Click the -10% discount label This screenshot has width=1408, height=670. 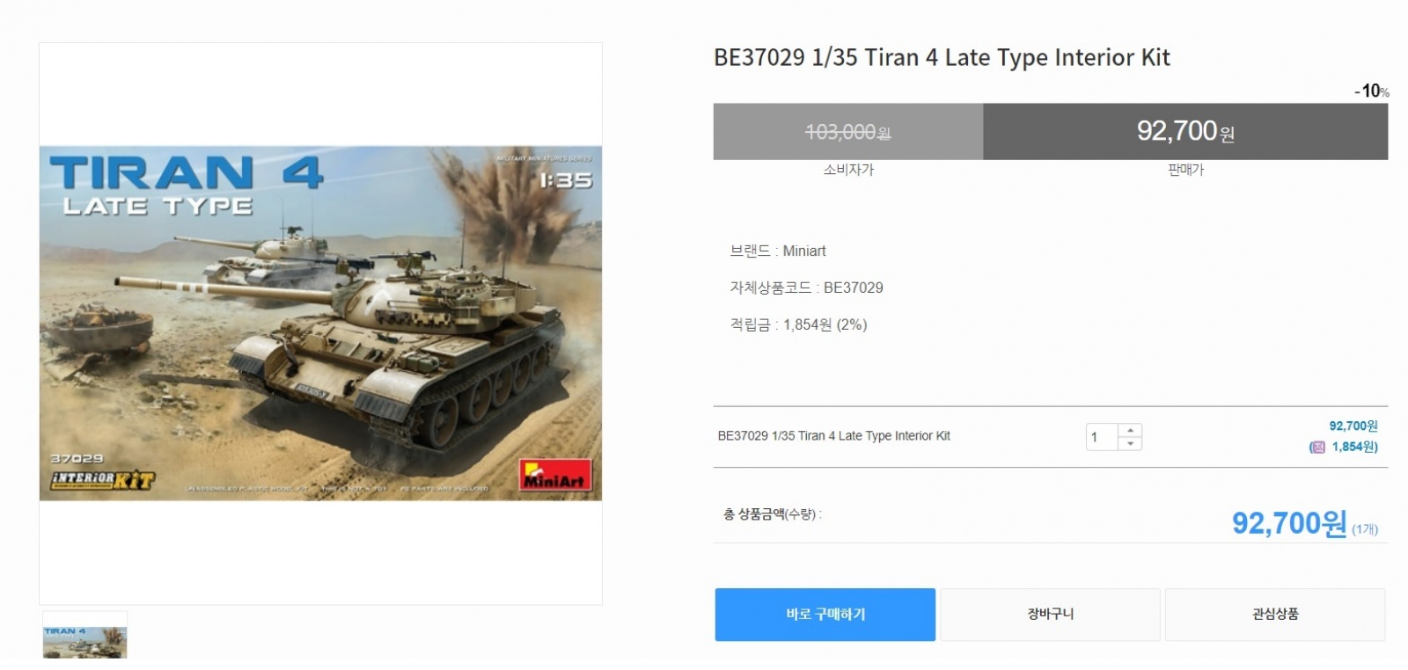point(1371,91)
